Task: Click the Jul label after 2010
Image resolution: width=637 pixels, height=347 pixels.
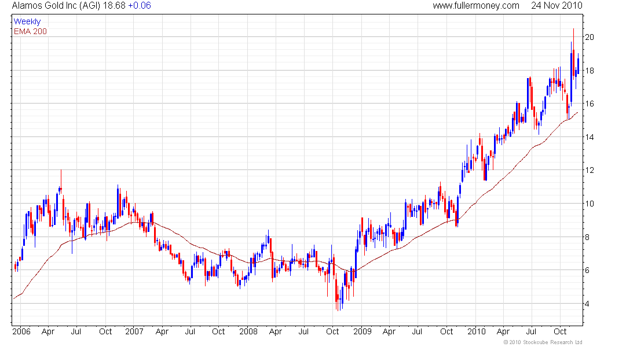Action: (532, 331)
